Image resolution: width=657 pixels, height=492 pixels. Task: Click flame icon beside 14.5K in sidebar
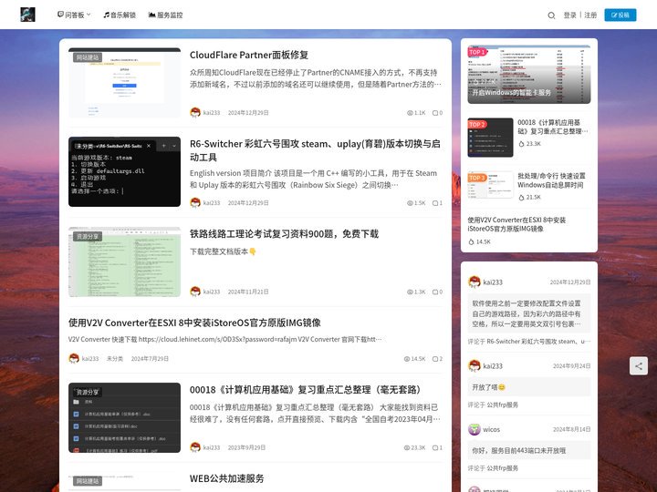tap(471, 241)
